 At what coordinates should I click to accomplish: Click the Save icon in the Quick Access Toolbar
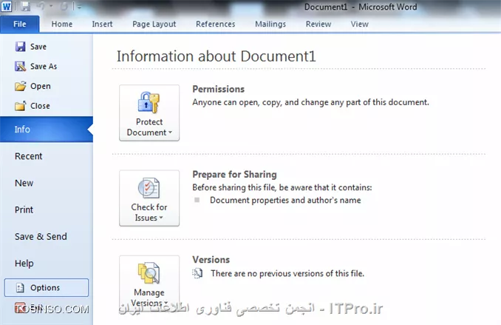coord(25,6)
